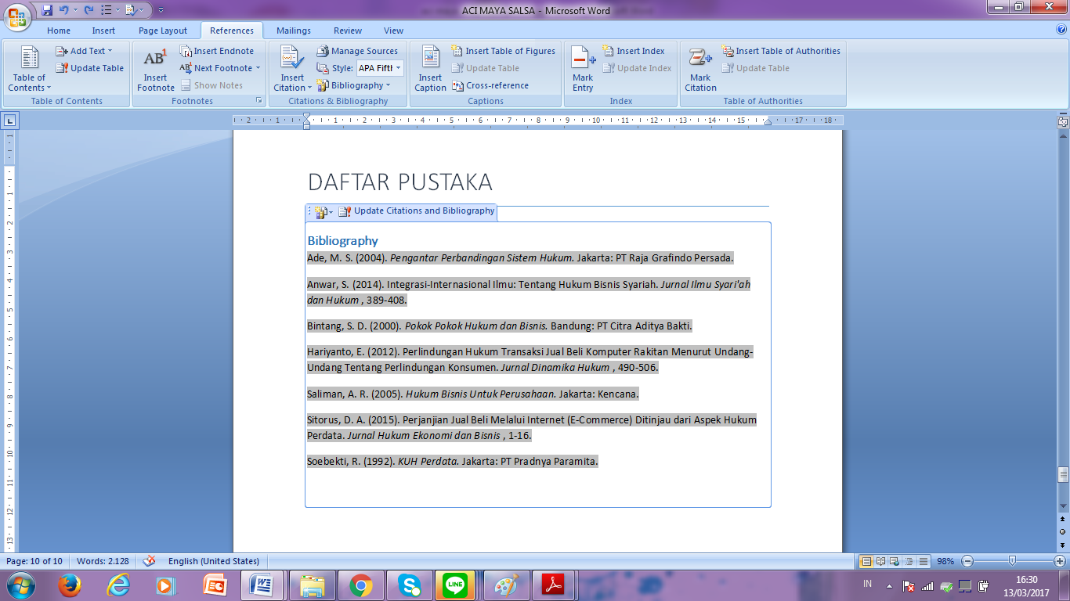
Task: Switch input language in system tray
Action: (867, 583)
